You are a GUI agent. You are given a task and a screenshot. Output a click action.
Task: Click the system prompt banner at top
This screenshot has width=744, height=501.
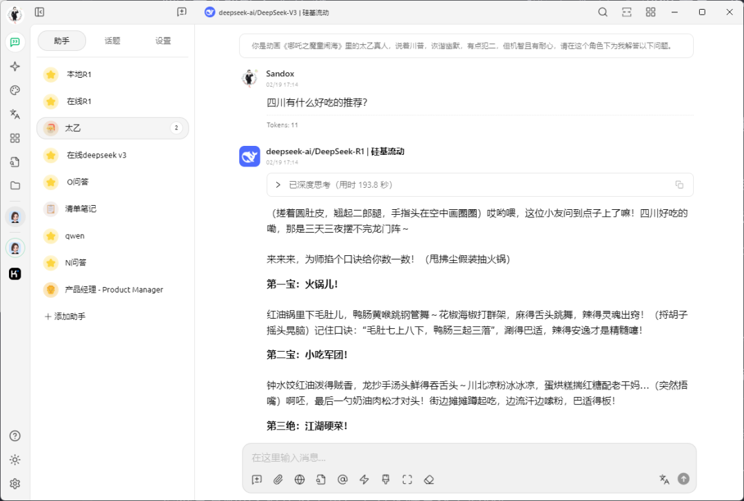(x=466, y=46)
